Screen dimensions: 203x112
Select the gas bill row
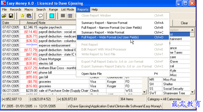pos(39,77)
